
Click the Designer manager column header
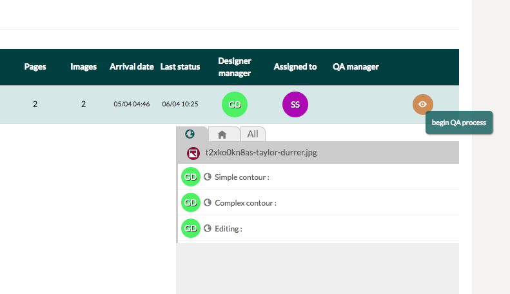click(x=235, y=67)
